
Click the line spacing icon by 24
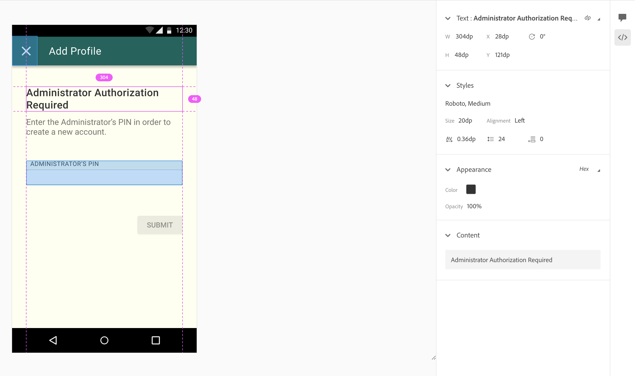tap(490, 139)
